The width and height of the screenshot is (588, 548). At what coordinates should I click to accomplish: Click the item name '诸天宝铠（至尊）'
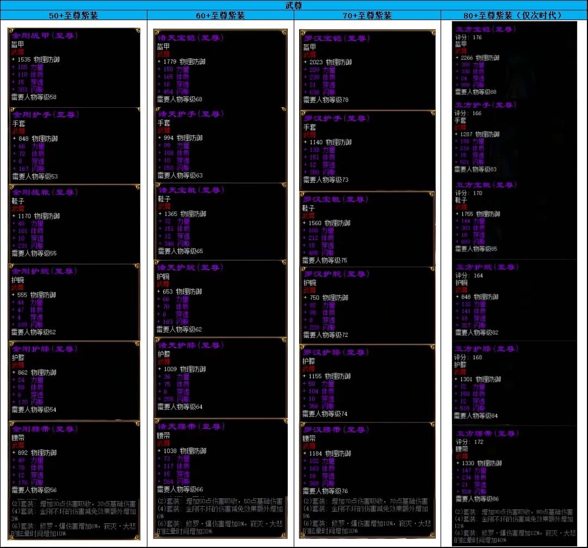pos(190,38)
